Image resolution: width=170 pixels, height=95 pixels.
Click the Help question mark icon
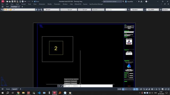coord(146,2)
